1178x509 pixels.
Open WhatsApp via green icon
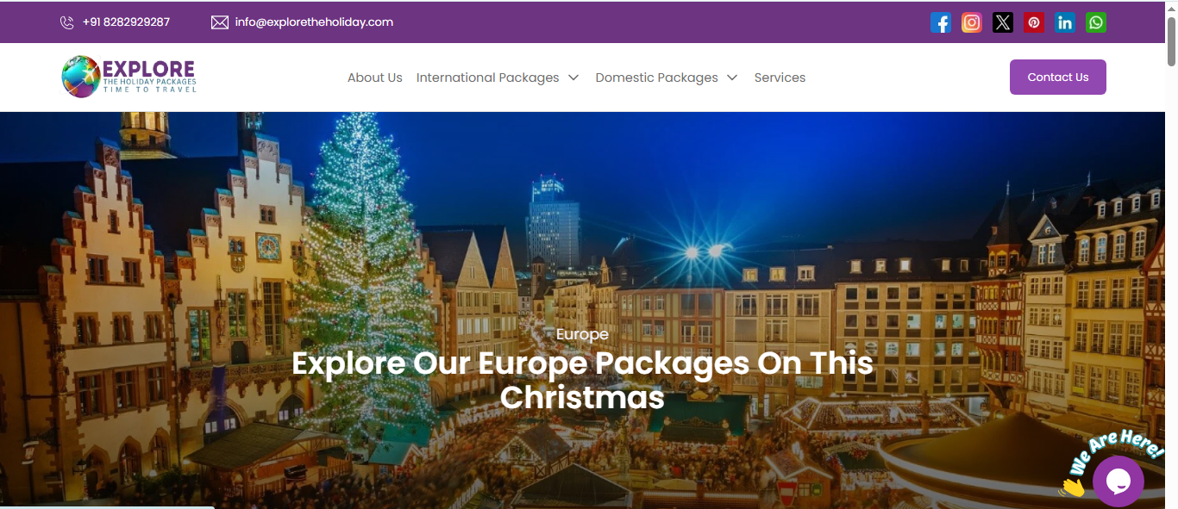(x=1096, y=22)
